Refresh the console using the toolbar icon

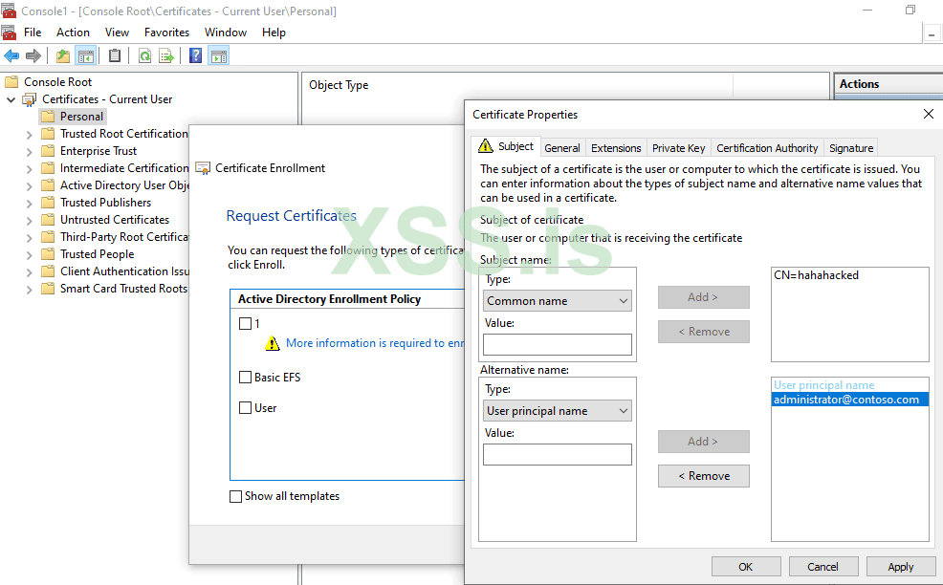tap(144, 55)
